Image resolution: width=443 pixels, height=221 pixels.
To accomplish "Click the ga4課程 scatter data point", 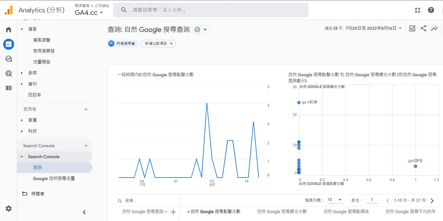I will pos(415,166).
